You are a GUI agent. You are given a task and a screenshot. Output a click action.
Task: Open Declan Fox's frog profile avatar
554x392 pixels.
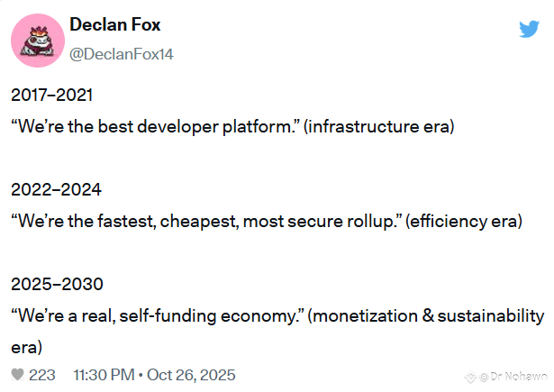(x=38, y=41)
